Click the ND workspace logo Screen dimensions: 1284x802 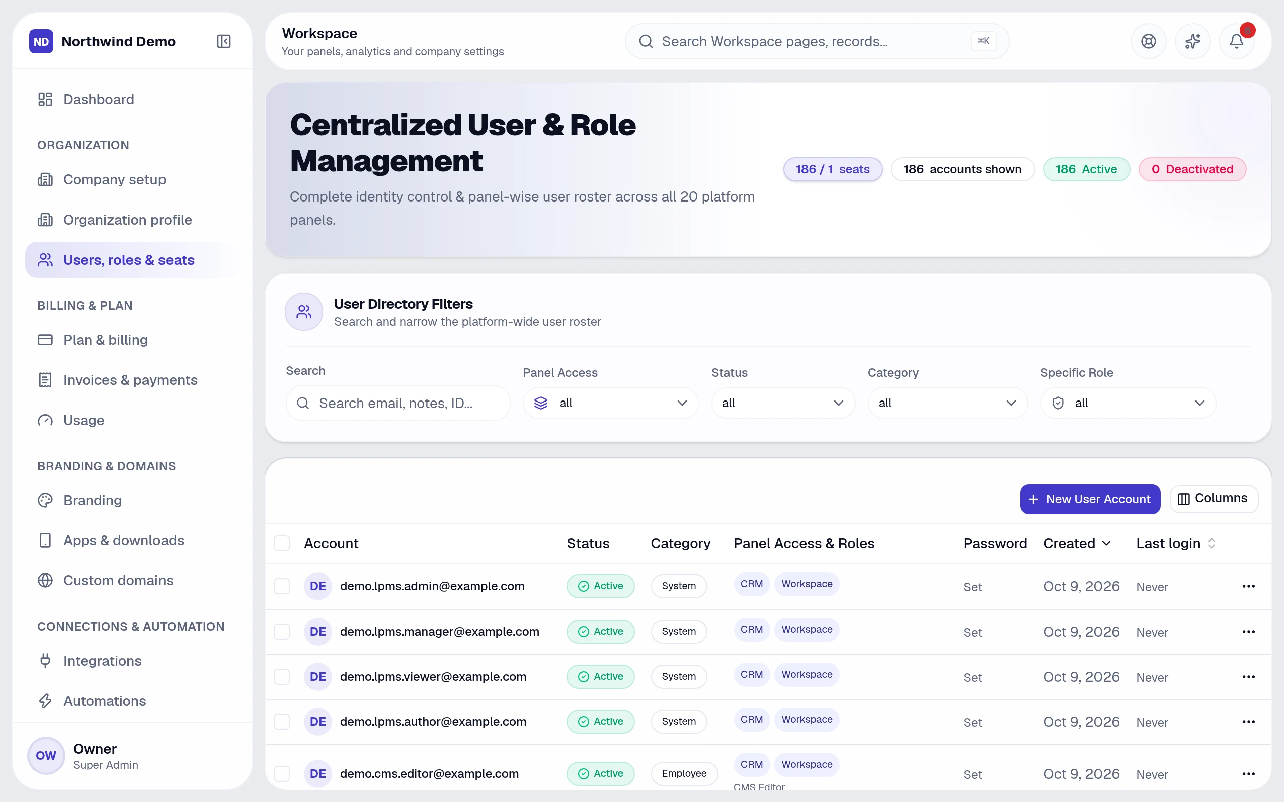[x=41, y=42]
